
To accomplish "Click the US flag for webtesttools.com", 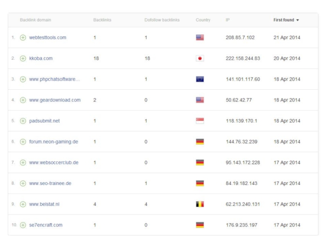I will (x=200, y=38).
